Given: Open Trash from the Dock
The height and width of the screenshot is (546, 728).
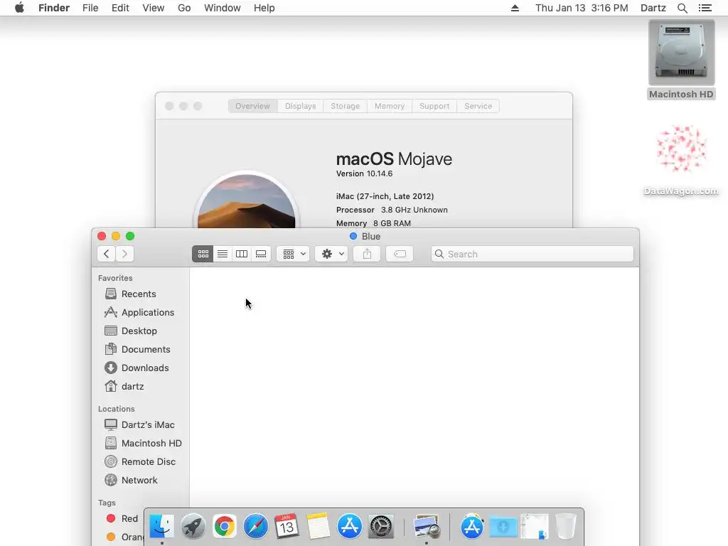Looking at the screenshot, I should coord(565,527).
